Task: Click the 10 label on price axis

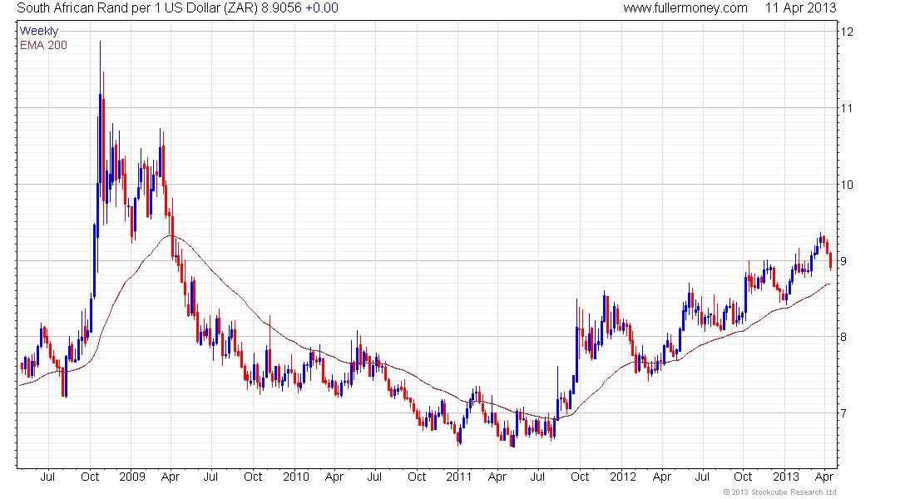Action: pos(848,185)
